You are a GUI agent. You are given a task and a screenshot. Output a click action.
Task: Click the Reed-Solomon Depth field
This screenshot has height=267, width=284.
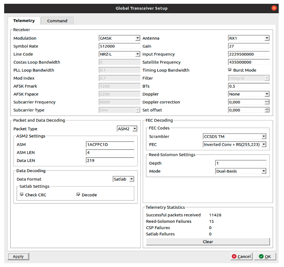241,163
